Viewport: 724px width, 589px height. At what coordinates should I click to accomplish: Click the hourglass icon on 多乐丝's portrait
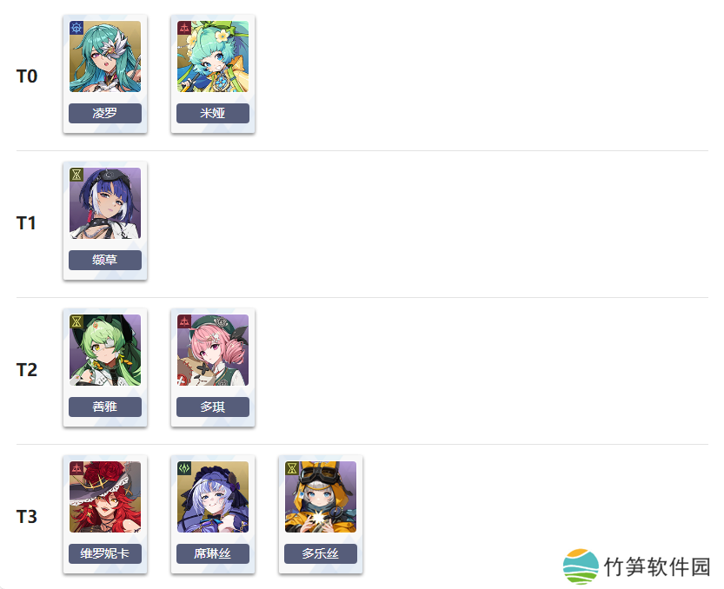pyautogui.click(x=292, y=468)
